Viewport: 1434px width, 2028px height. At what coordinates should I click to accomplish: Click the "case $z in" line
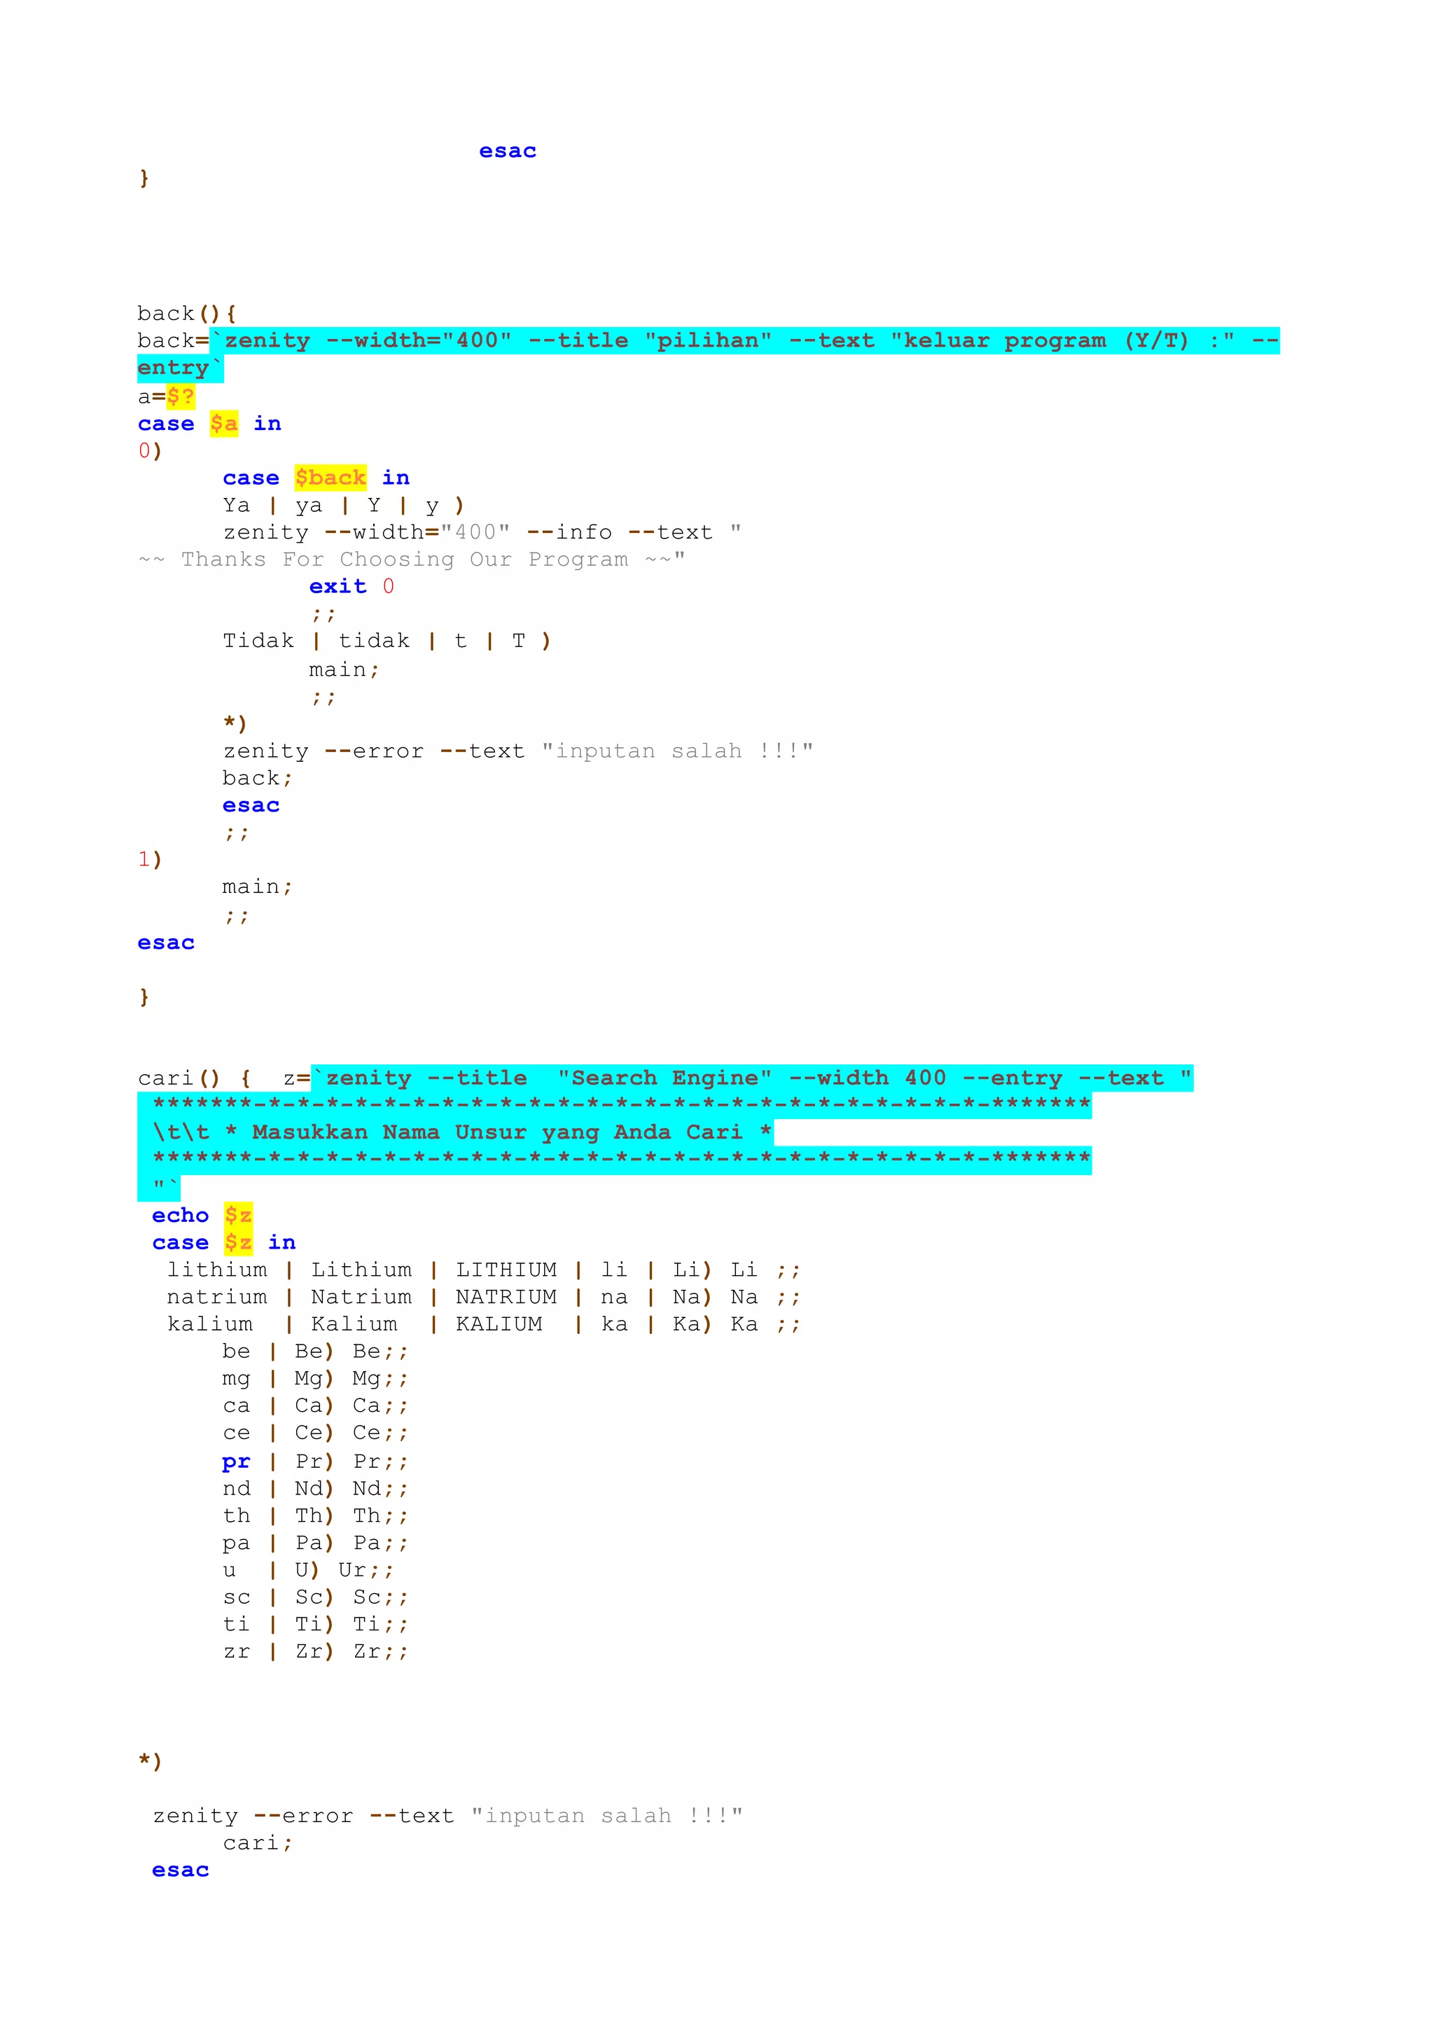pyautogui.click(x=223, y=1243)
